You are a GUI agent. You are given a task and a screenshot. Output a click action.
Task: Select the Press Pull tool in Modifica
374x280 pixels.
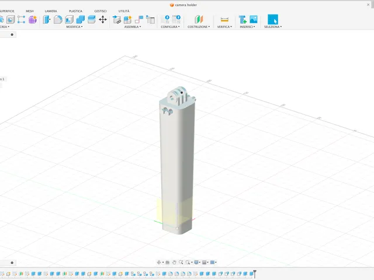47,19
